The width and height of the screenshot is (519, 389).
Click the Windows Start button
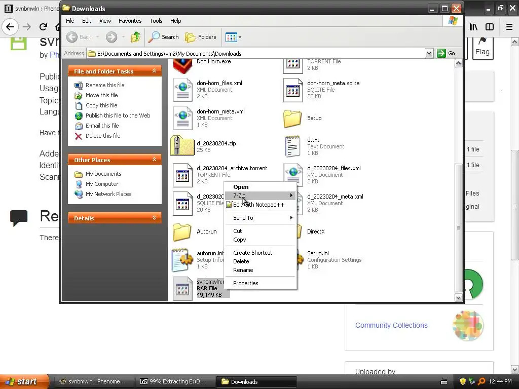(24, 381)
